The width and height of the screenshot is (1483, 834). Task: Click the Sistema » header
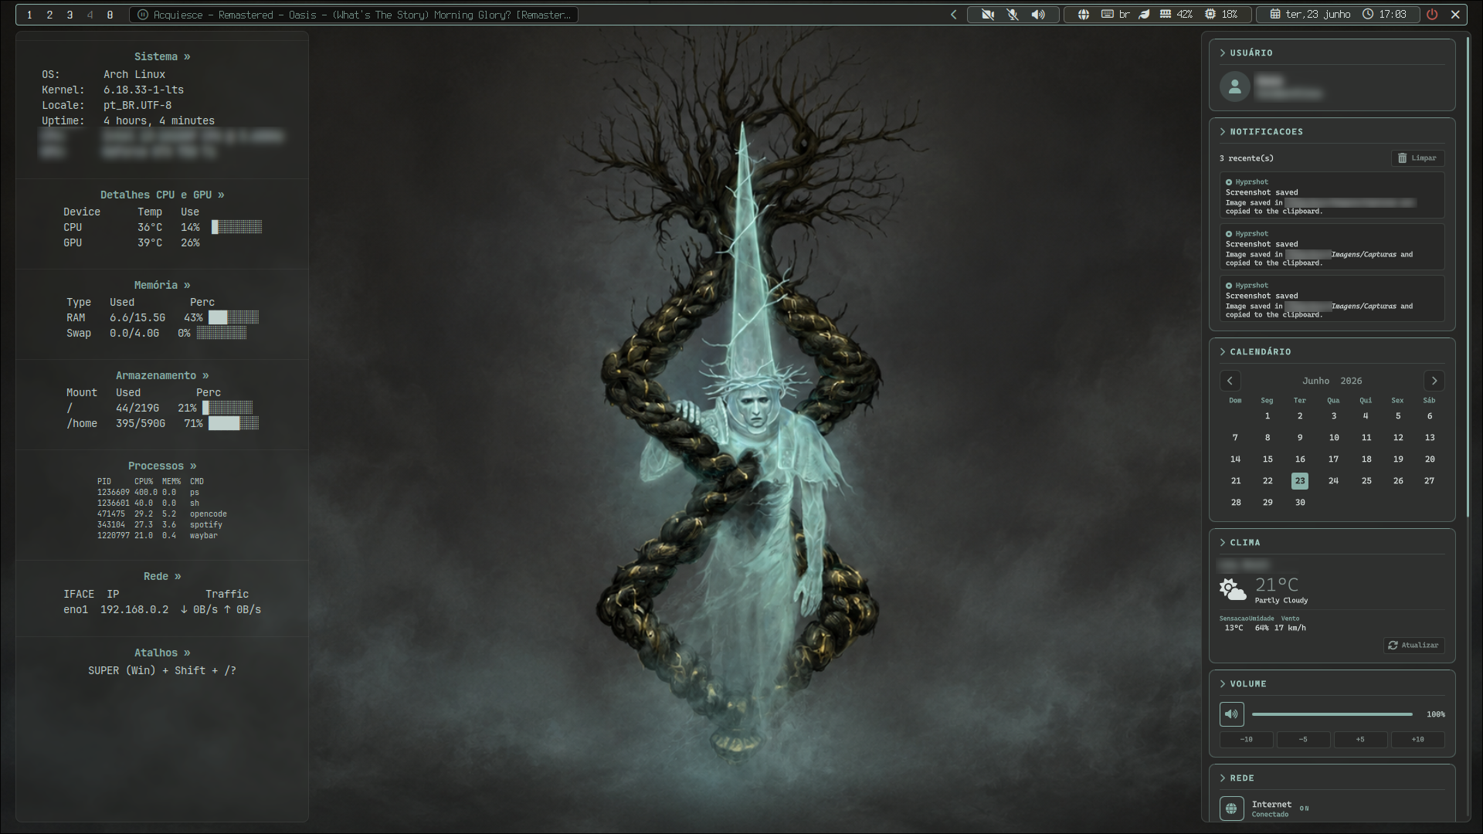point(162,57)
